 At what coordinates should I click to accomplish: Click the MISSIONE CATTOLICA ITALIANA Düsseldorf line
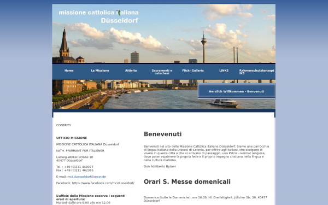click(x=87, y=144)
